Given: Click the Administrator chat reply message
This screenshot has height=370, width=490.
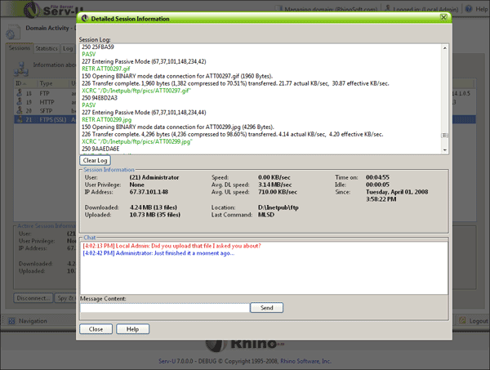Looking at the screenshot, I should tap(158, 253).
